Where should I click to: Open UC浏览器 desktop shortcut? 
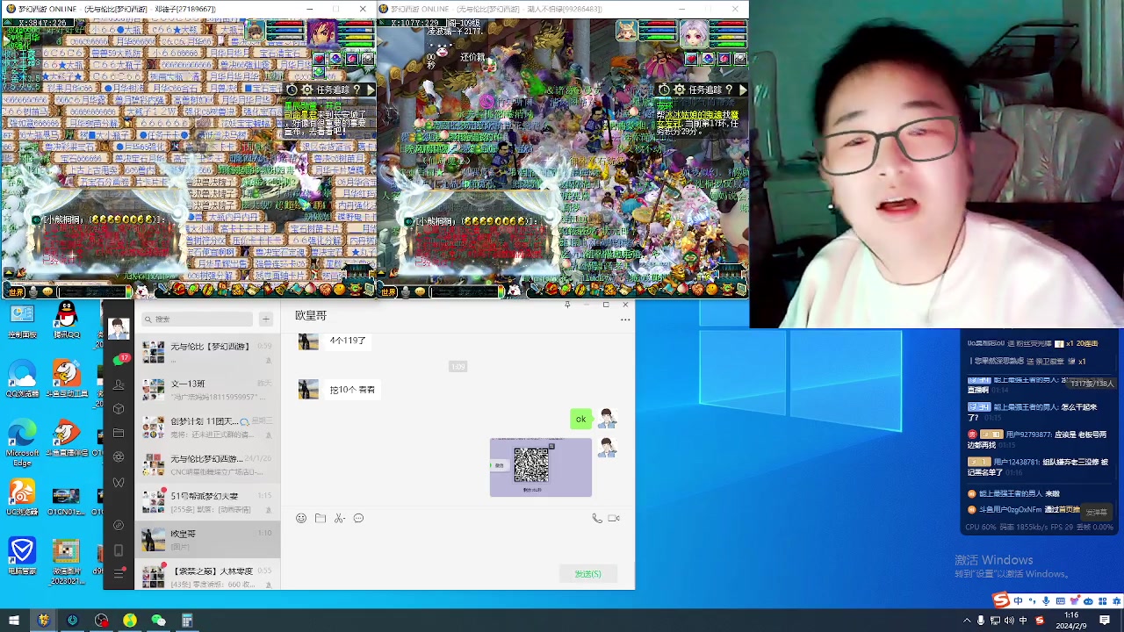pos(22,498)
